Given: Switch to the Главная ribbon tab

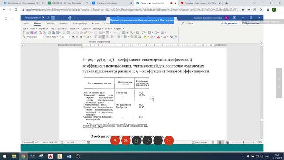Looking at the screenshot, I should (50, 24).
